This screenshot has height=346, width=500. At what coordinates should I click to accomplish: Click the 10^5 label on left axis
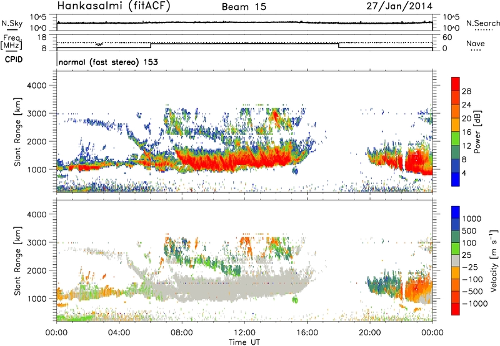point(38,17)
